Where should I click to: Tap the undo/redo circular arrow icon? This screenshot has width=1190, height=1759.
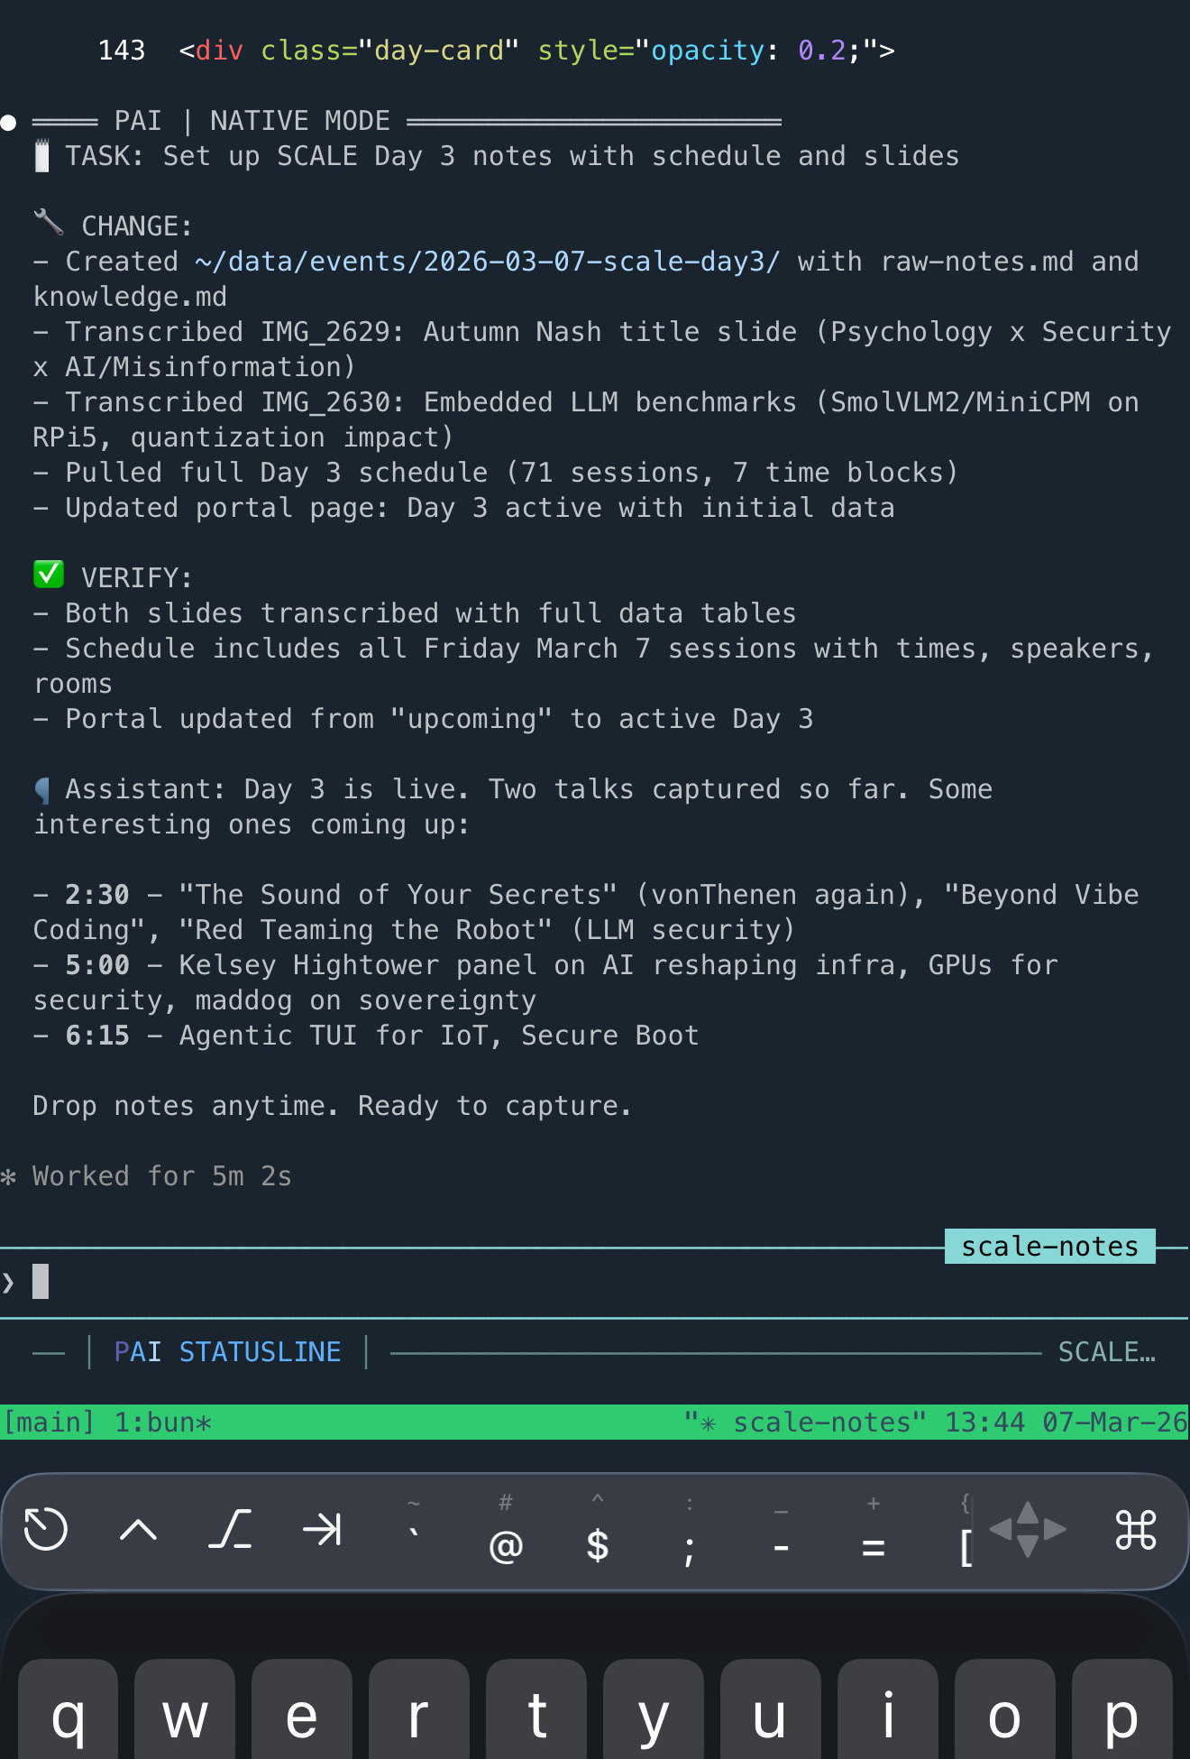coord(45,1530)
